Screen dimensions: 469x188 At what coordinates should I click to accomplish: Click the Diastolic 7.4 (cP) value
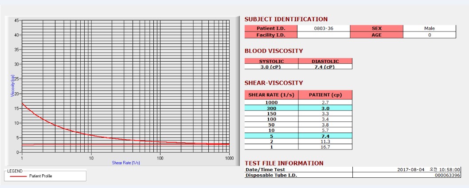(325, 67)
